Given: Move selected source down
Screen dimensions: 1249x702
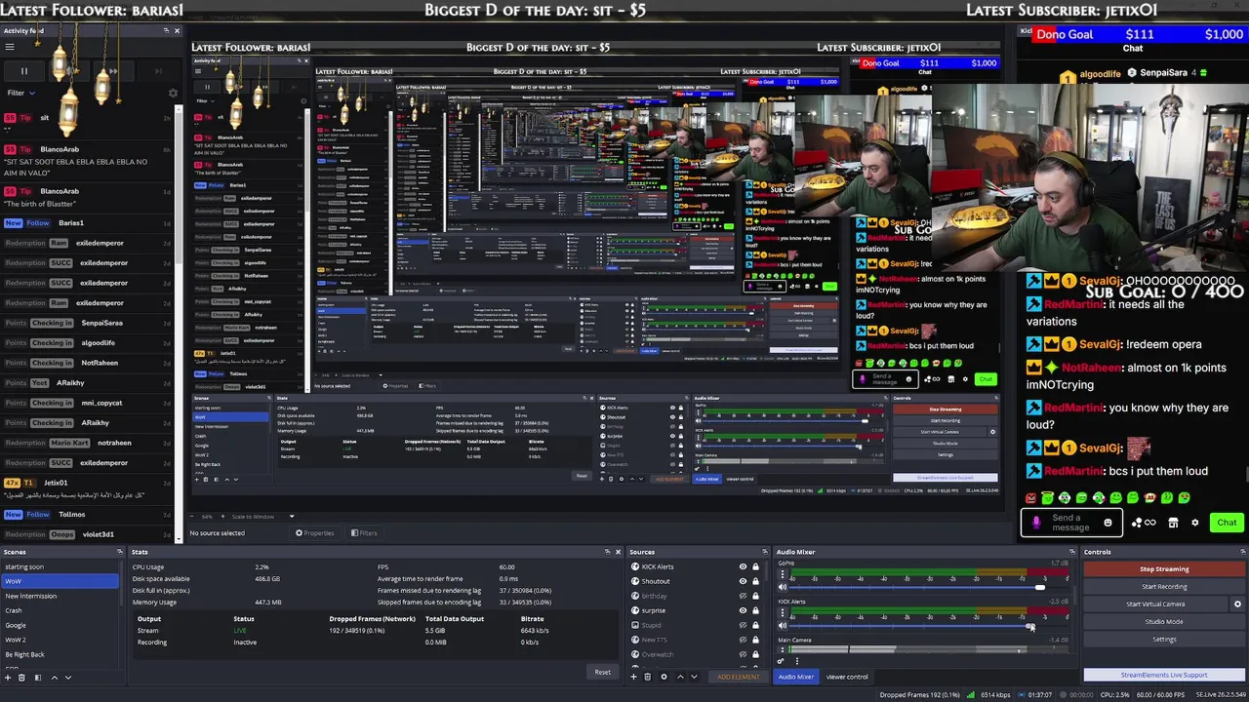Looking at the screenshot, I should [x=694, y=677].
